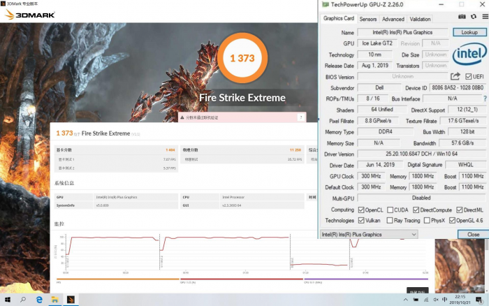The height and width of the screenshot is (306, 489).
Task: Click the Close button in GPU-Z
Action: [473, 234]
